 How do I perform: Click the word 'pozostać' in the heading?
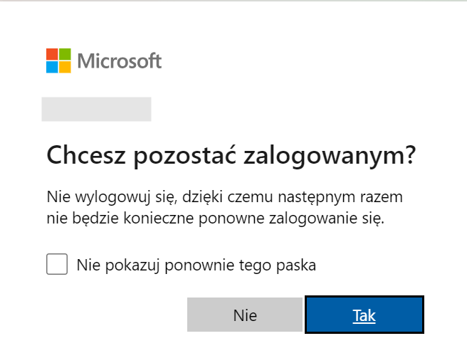point(184,155)
